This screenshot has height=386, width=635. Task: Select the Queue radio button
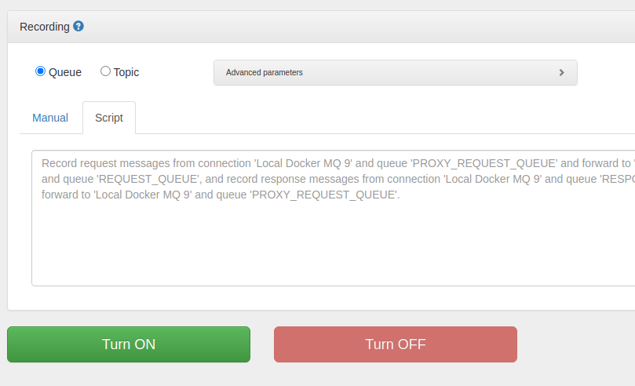coord(41,71)
